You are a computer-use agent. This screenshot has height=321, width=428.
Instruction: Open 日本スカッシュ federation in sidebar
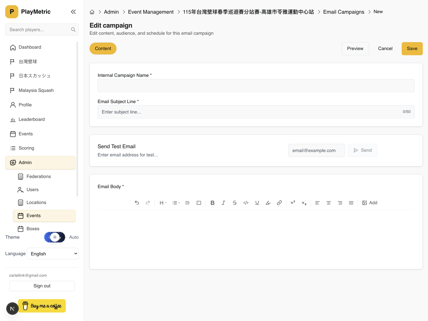tap(40, 76)
